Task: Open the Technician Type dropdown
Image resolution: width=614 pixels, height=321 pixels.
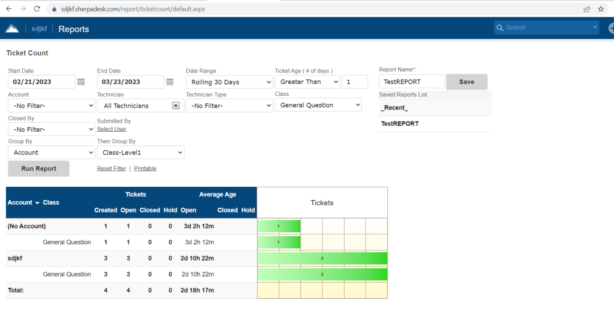Action: click(230, 105)
